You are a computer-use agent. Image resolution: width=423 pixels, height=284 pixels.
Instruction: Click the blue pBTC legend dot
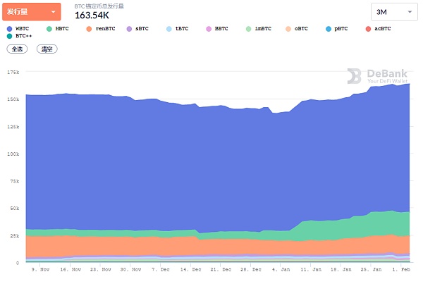tap(329, 28)
